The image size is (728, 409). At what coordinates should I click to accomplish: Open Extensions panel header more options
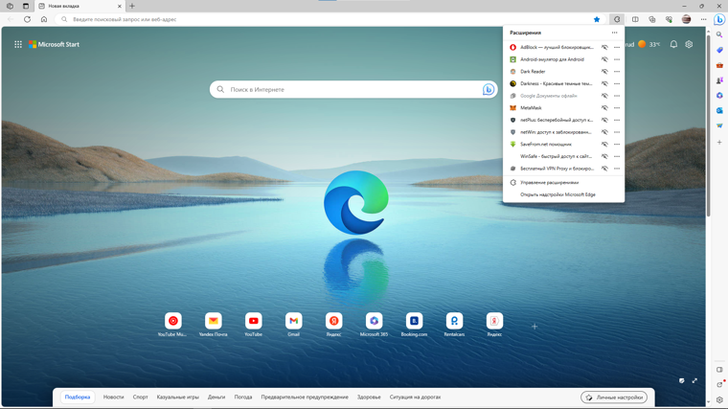(614, 33)
